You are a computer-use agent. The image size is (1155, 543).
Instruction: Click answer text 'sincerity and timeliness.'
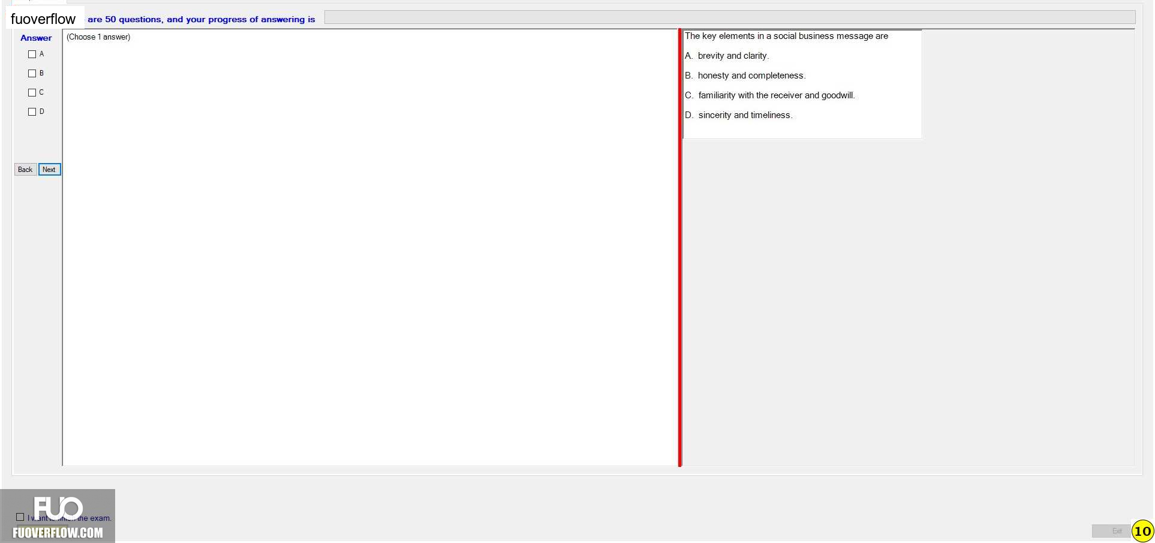745,115
